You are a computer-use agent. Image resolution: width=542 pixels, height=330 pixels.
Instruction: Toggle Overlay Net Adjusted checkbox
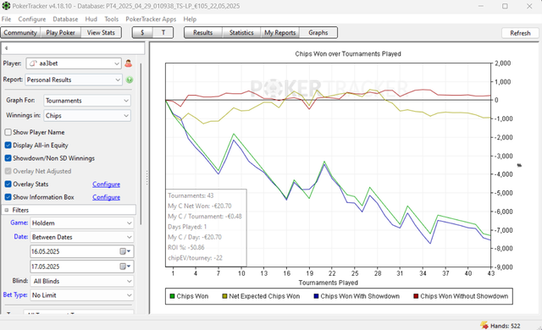point(8,171)
